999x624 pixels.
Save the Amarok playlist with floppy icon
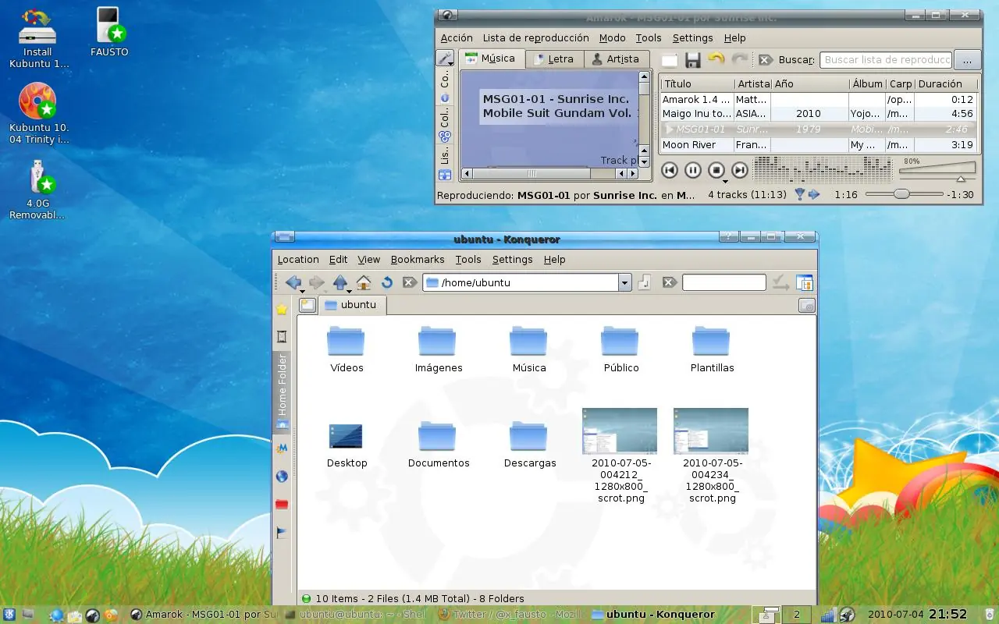pyautogui.click(x=692, y=60)
